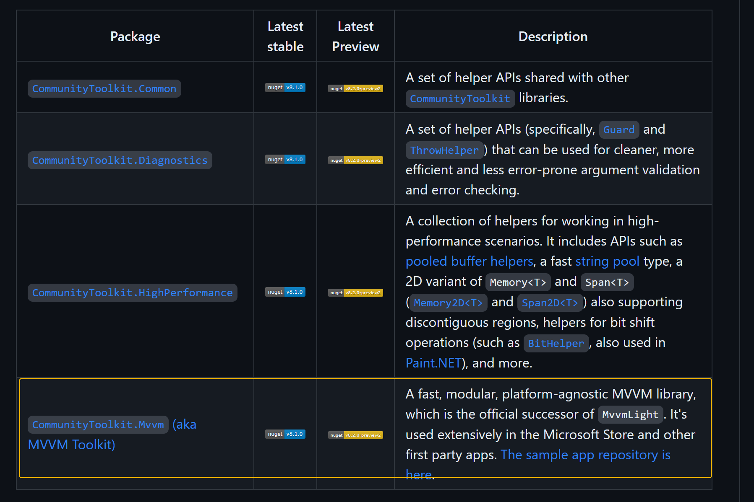
Task: Follow the Paint.NET link
Action: pos(433,363)
